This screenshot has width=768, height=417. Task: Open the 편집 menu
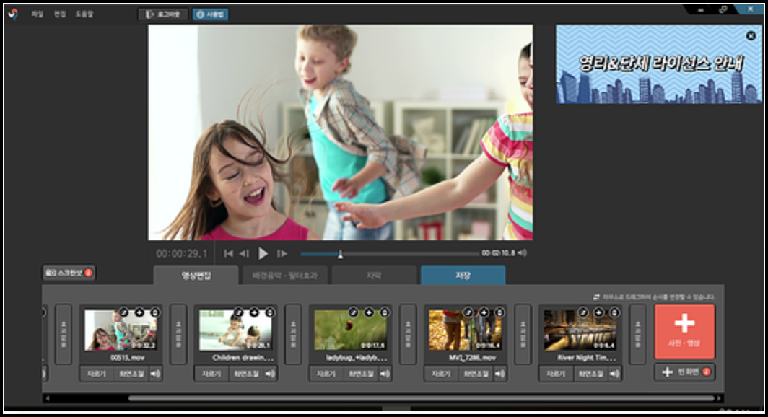60,14
